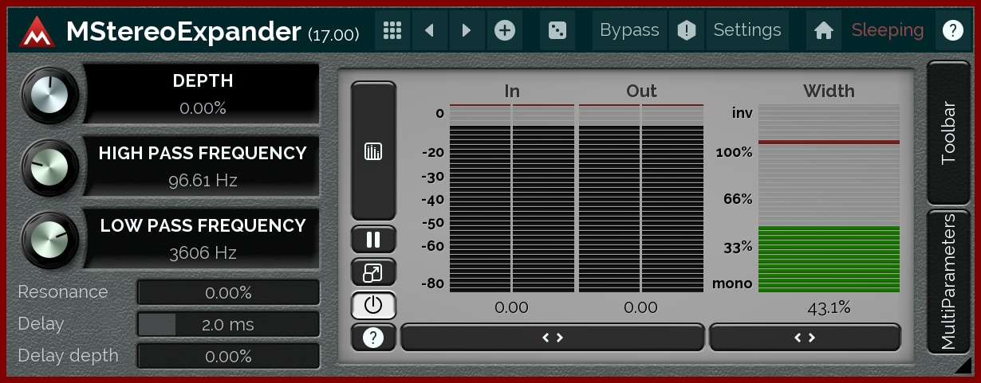This screenshot has height=383, width=981.
Task: Open help question mark in title bar
Action: [x=952, y=30]
